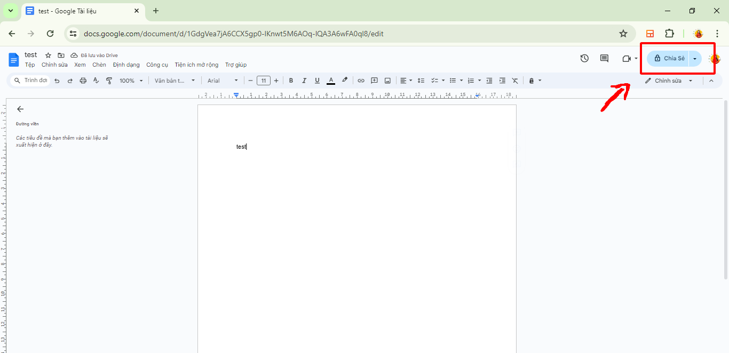Click the Chia Sẻ share button
729x353 pixels.
[x=669, y=58]
